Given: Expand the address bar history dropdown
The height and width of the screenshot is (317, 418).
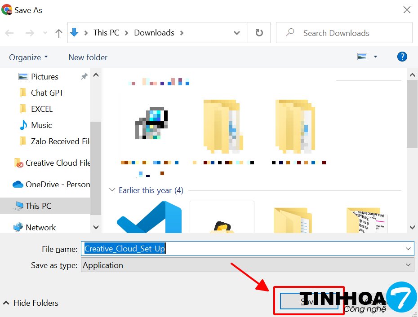Looking at the screenshot, I should pos(237,33).
